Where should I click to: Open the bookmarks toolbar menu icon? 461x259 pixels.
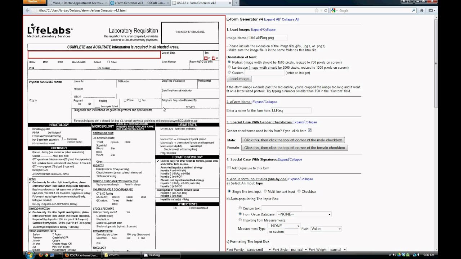coord(431,10)
